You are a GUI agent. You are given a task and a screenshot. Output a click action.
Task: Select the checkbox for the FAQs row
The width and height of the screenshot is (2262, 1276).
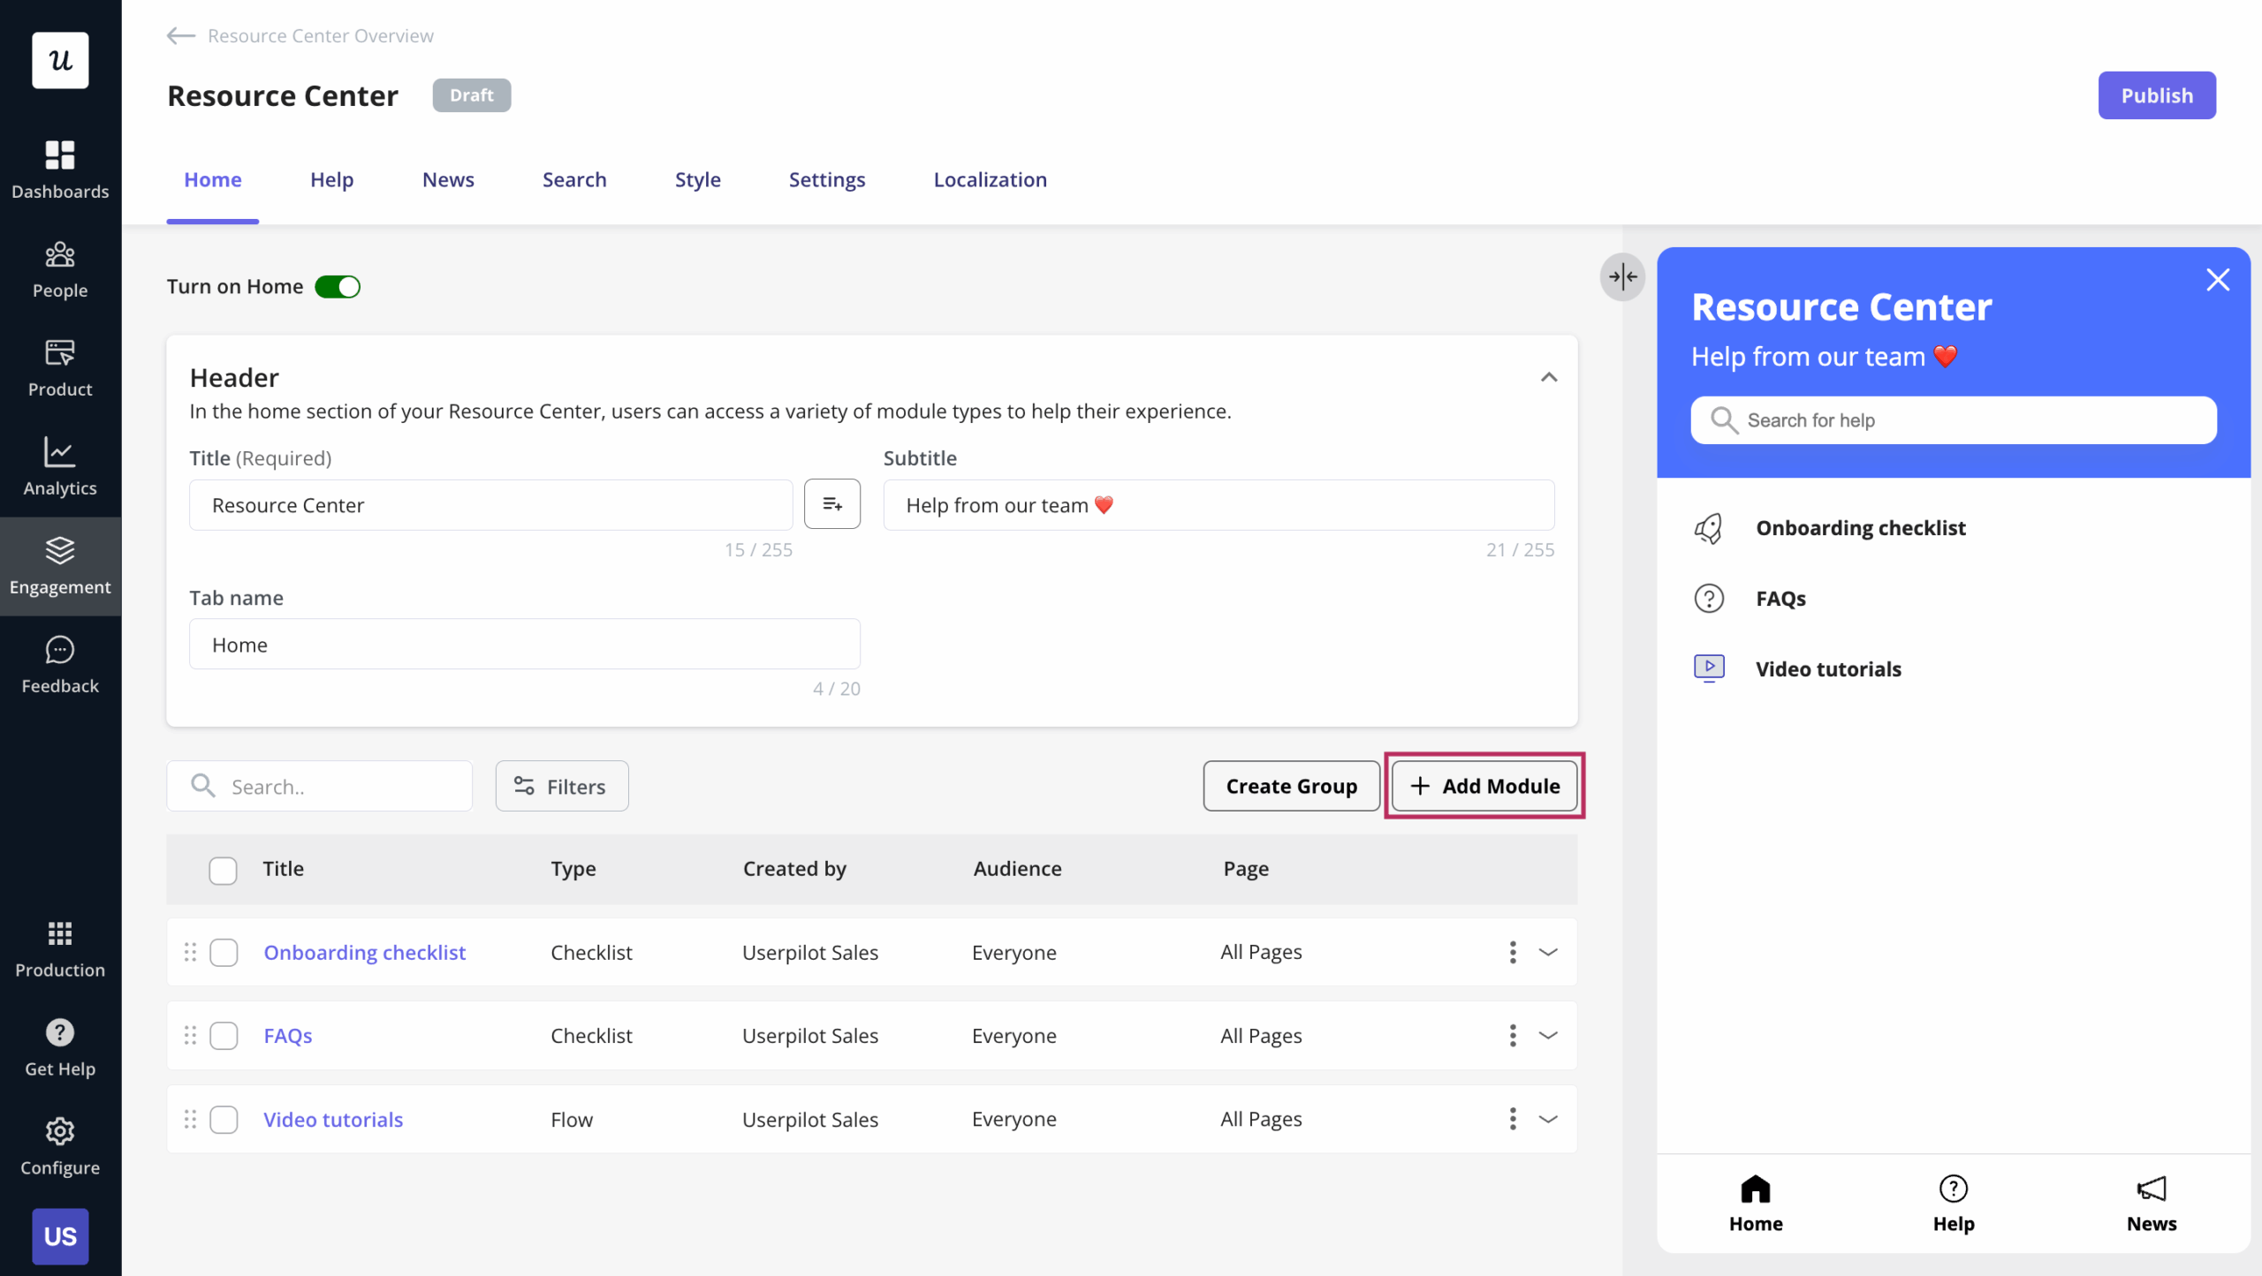(224, 1035)
